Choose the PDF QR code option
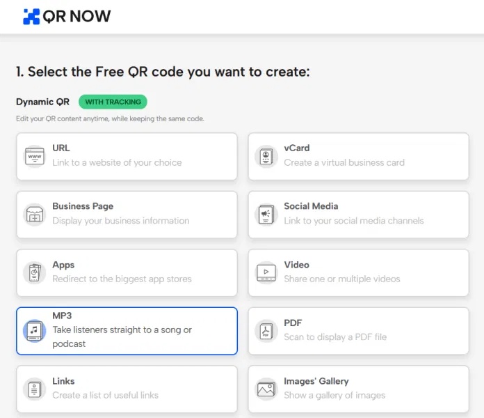484x418 pixels. click(358, 330)
